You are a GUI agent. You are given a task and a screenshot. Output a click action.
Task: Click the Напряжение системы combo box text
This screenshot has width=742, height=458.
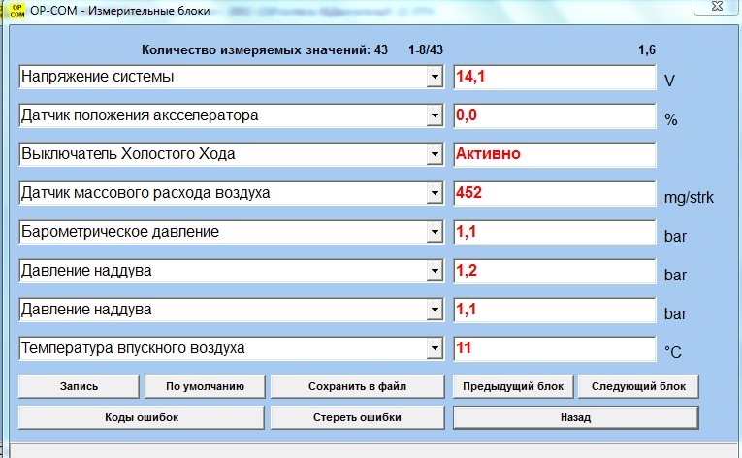click(98, 77)
